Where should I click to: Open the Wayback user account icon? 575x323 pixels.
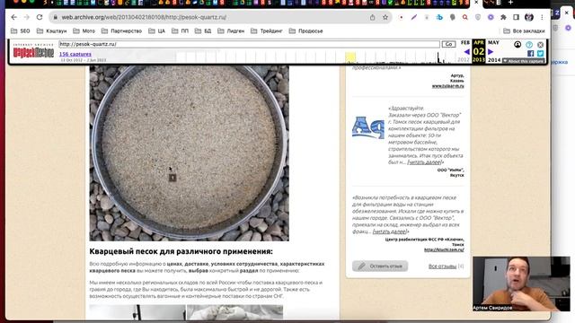click(517, 45)
